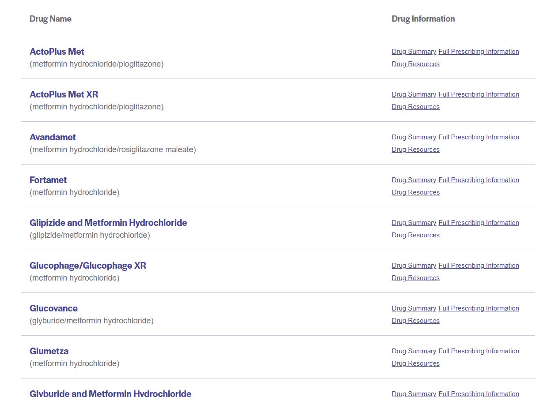Select Glumetza's metformin hydrochloride ingredient text
547x397 pixels.
pyautogui.click(x=74, y=363)
